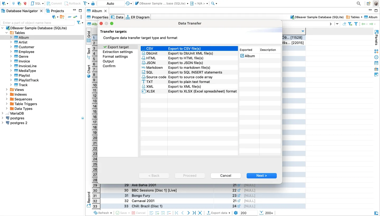Open the Auto commit mode field

coord(111,3)
